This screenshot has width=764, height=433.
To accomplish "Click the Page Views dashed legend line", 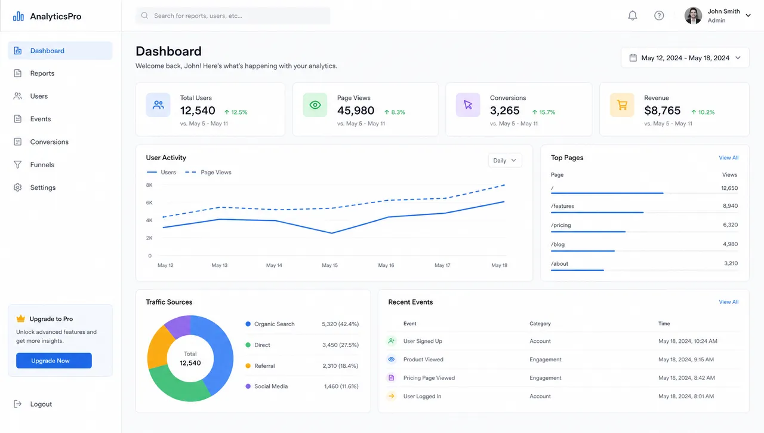I will pyautogui.click(x=191, y=173).
